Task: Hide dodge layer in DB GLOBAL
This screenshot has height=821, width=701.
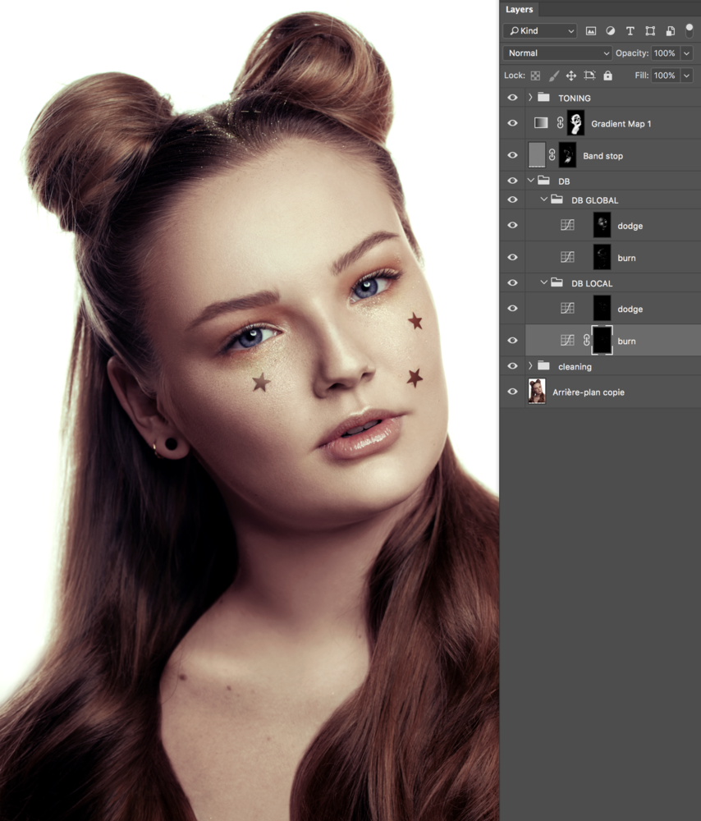Action: click(x=512, y=225)
